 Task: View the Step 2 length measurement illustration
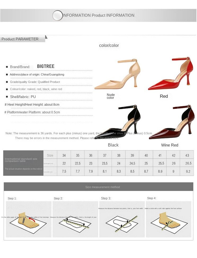point(75,219)
